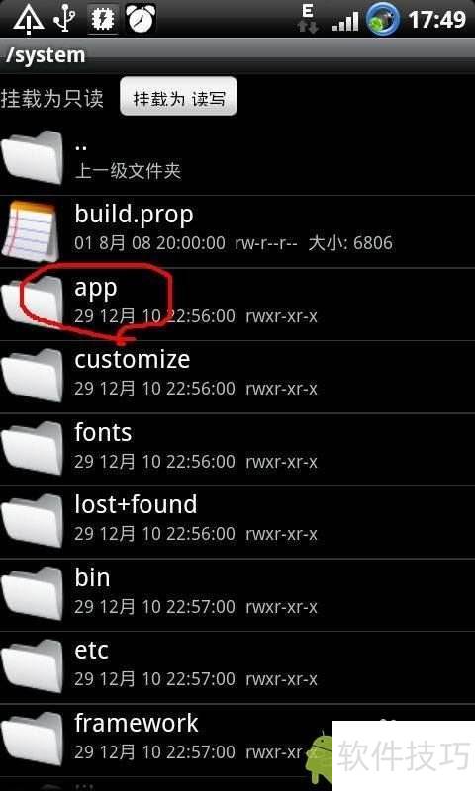
Task: Open the framework folder icon
Action: [x=33, y=738]
